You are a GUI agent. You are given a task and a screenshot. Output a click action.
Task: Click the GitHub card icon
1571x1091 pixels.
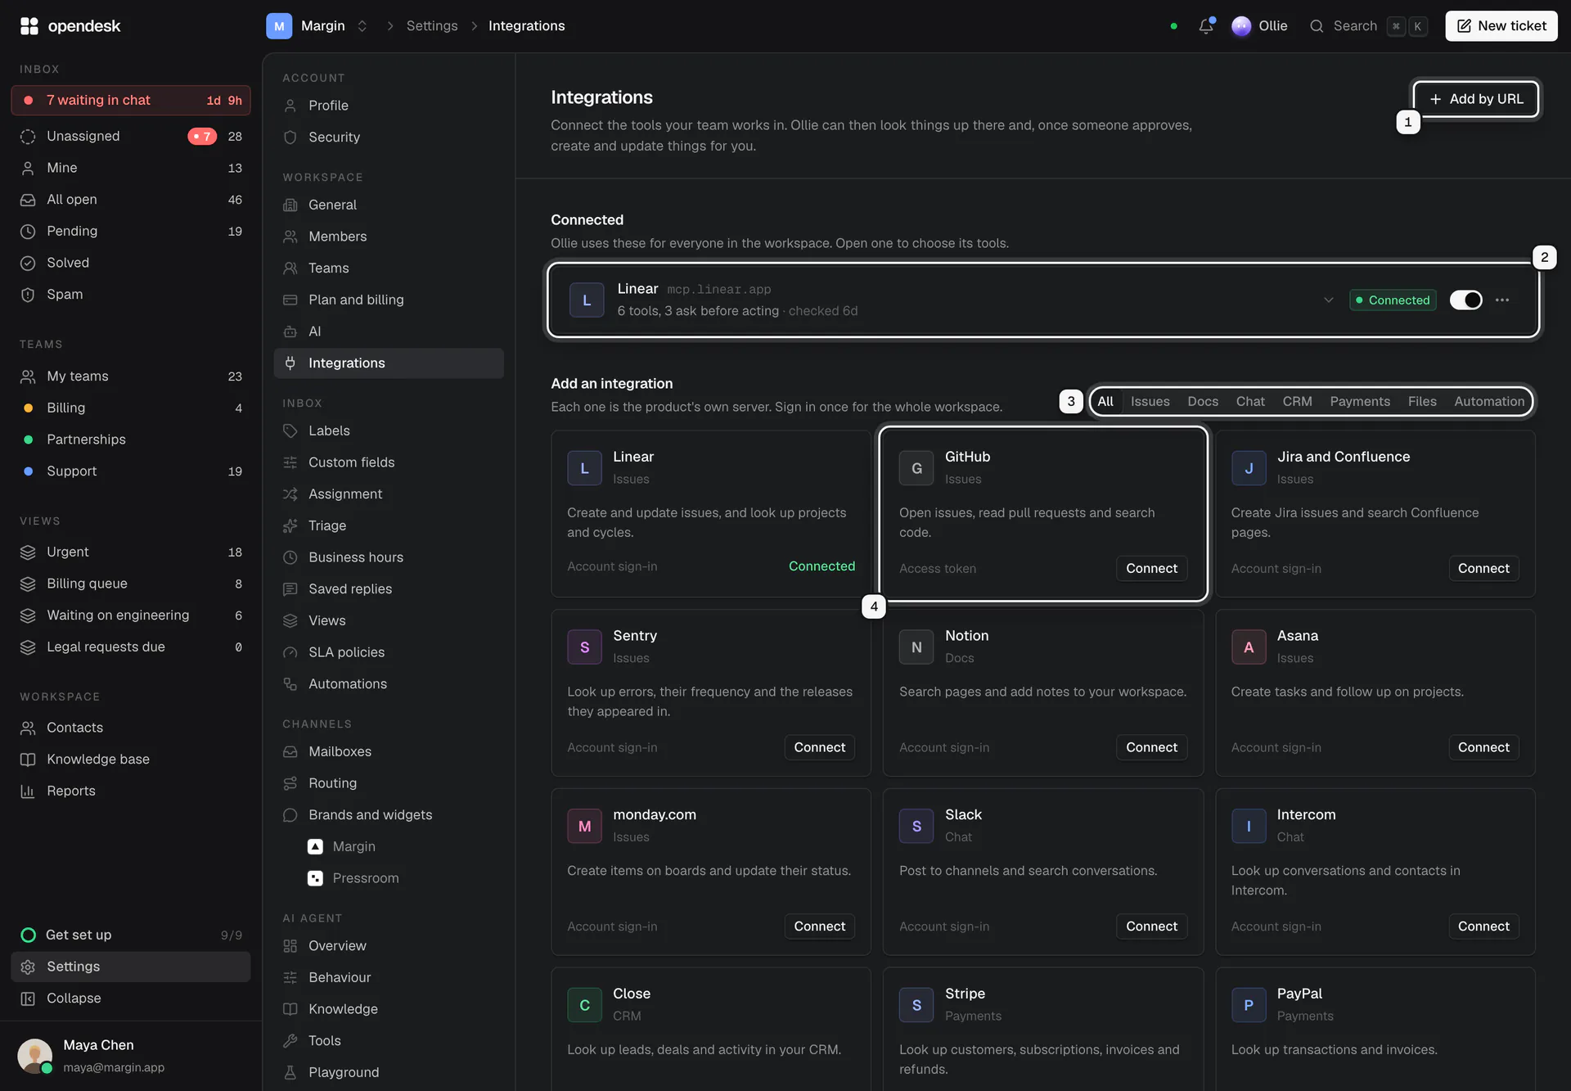coord(916,468)
